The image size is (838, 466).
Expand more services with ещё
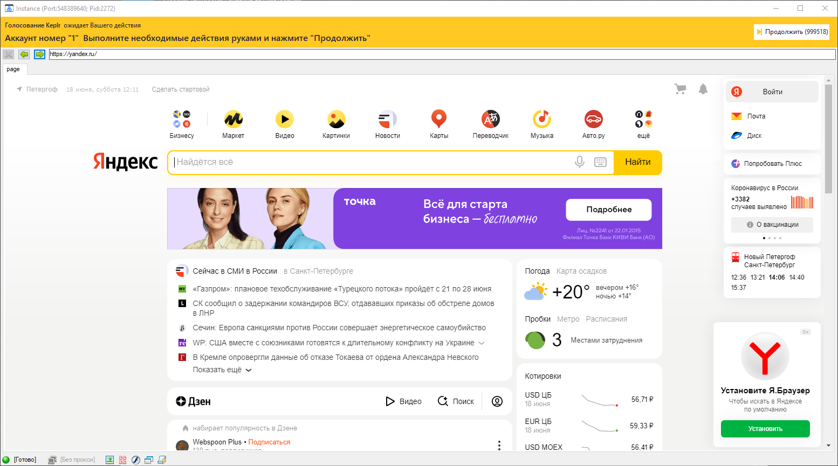644,124
